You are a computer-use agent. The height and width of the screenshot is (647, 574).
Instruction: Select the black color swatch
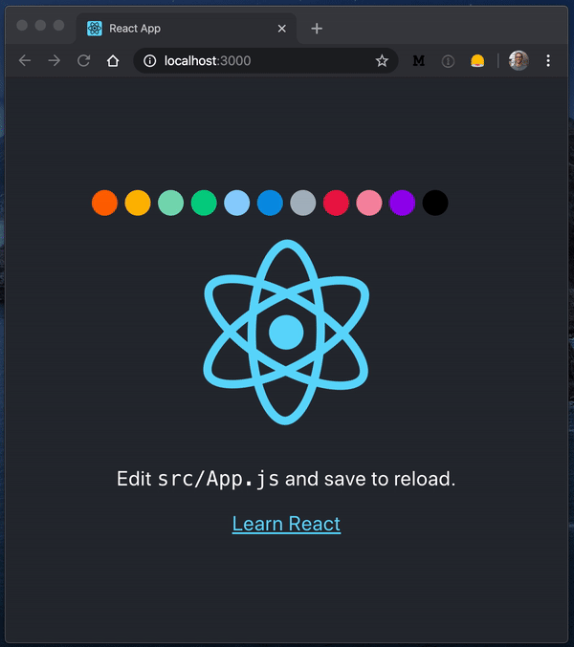(435, 203)
